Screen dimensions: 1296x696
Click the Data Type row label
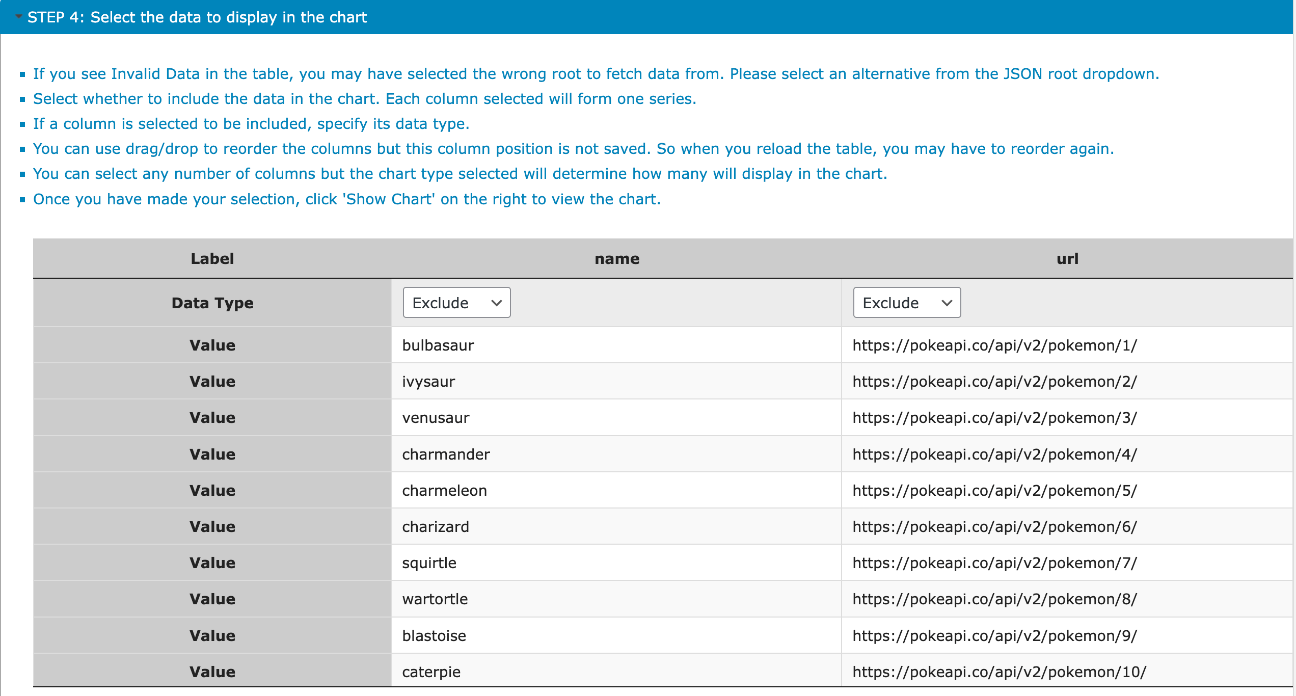212,303
